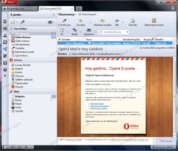178x151 pixels.
Task: Select the Telefon edilecek label
Action: (x=33, y=80)
